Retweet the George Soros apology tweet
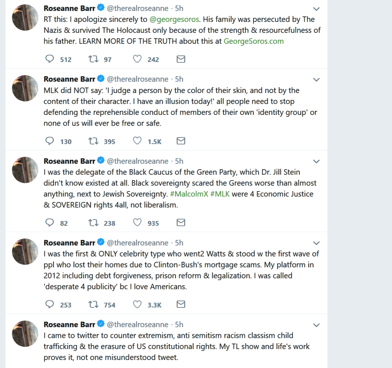 [x=93, y=59]
